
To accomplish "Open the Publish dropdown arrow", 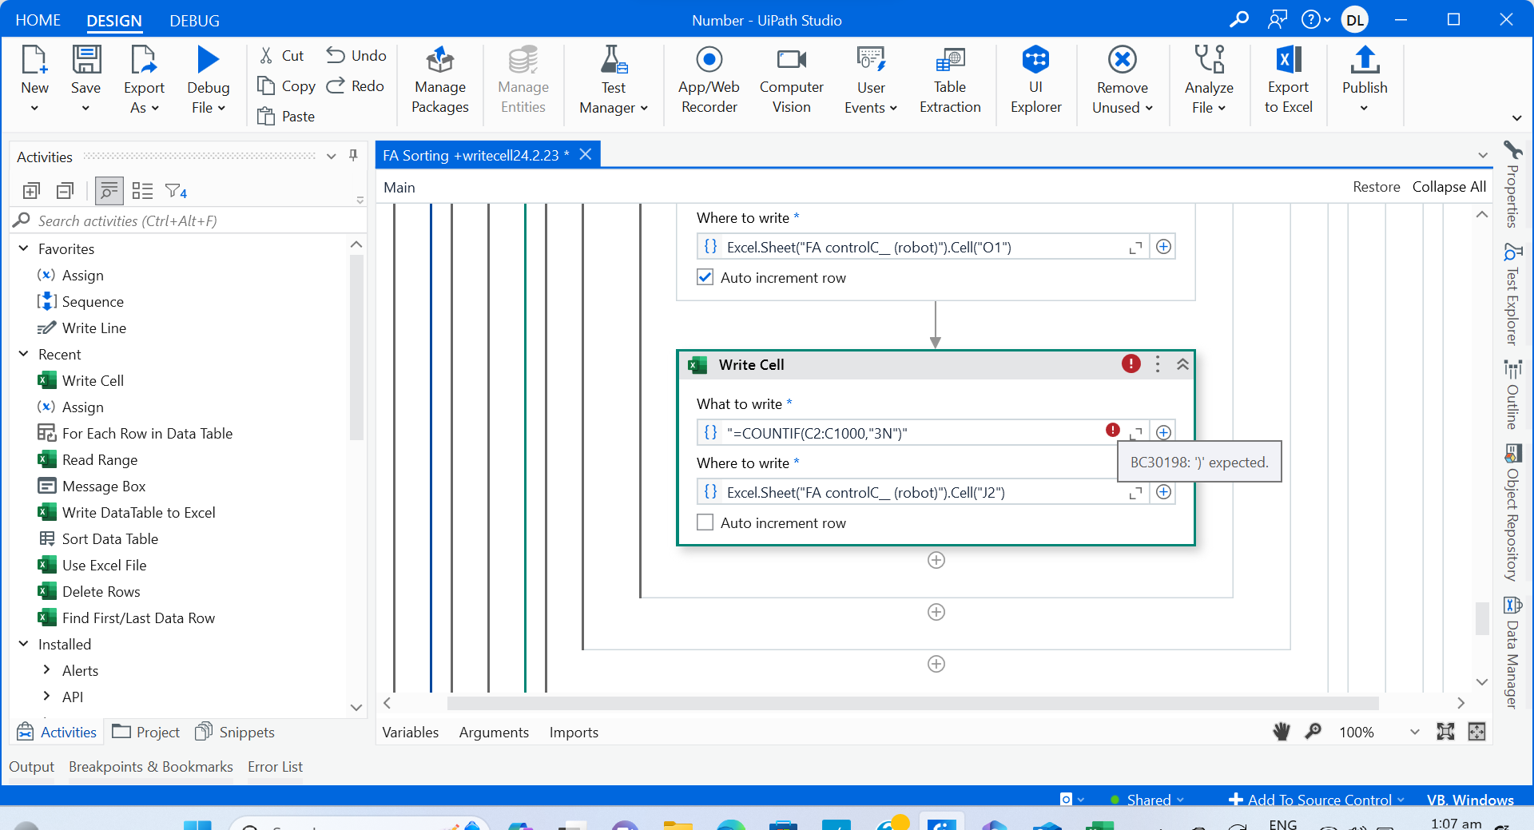I will 1364,108.
